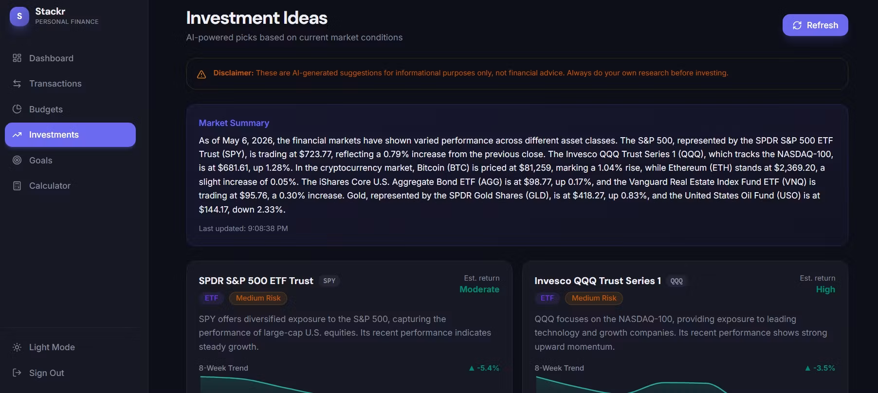Click the Last updated timestamp
878x393 pixels.
click(243, 229)
